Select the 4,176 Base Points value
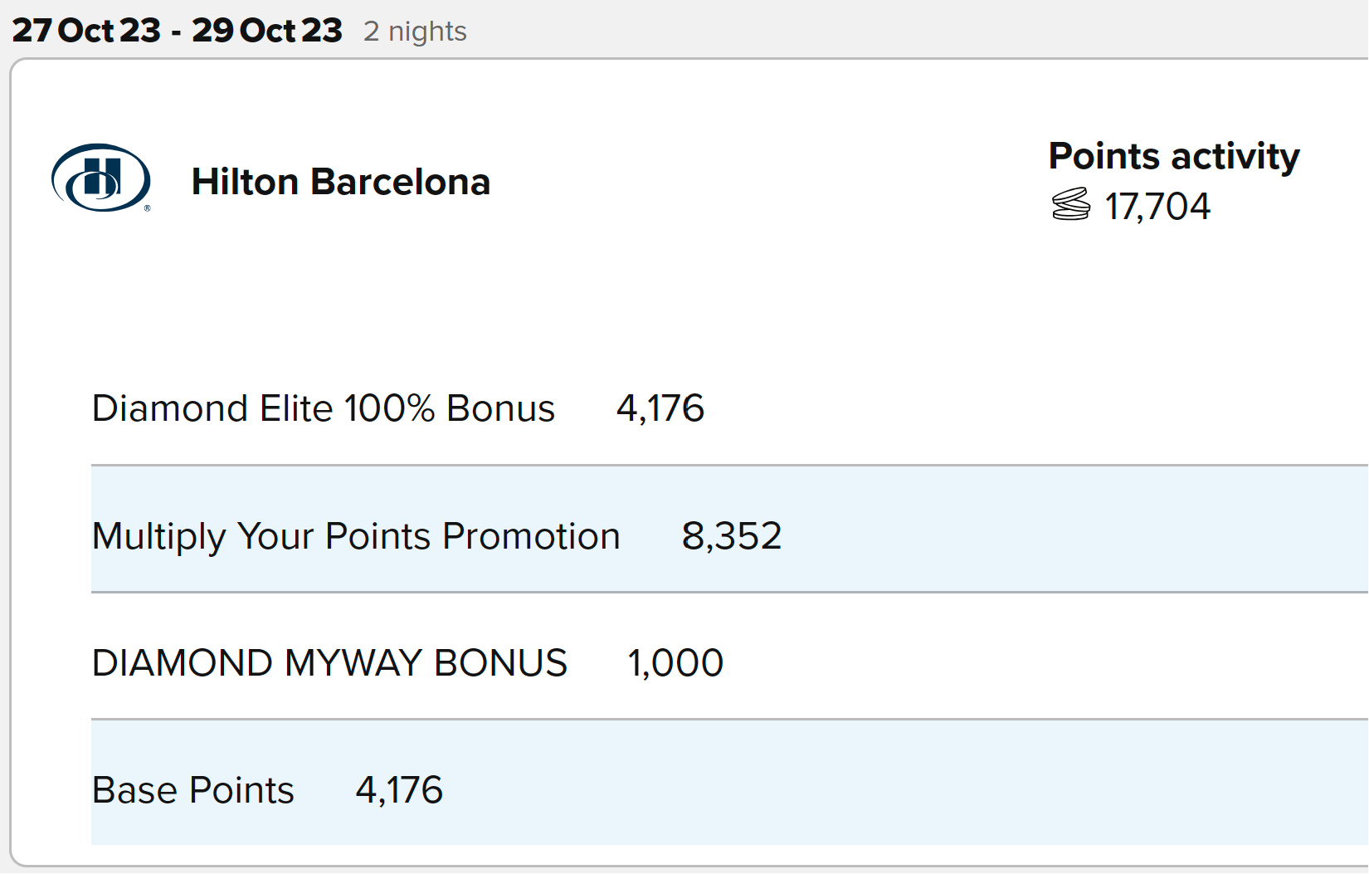The height and width of the screenshot is (874, 1369). coord(399,790)
